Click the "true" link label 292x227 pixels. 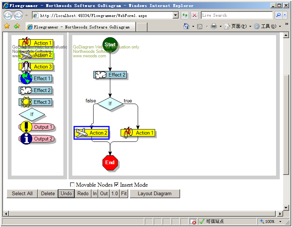[x=128, y=101]
